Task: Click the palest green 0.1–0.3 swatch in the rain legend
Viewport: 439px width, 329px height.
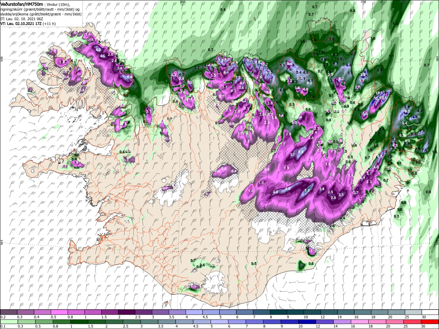Action: coord(9,322)
